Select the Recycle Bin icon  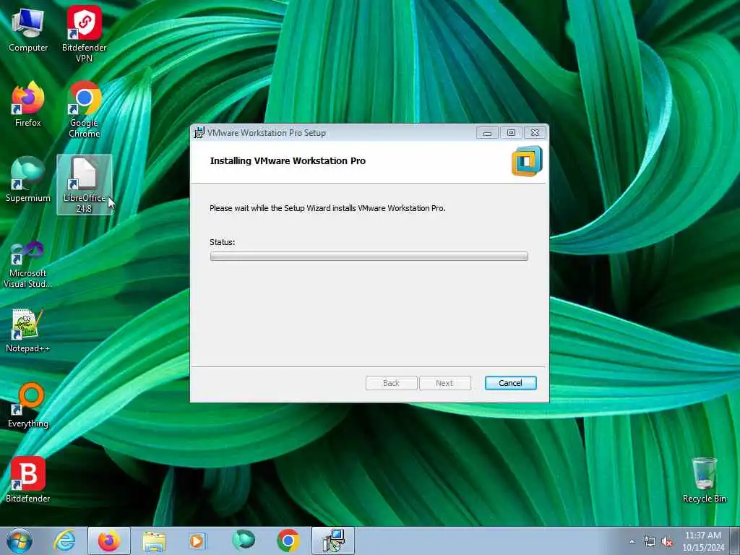[704, 480]
